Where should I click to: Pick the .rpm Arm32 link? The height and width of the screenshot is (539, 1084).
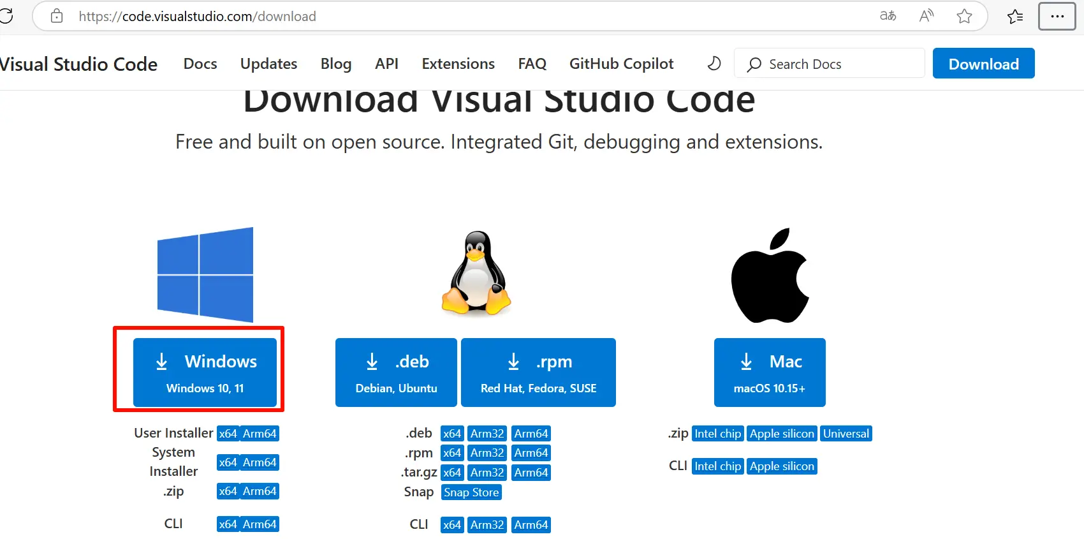pyautogui.click(x=487, y=453)
